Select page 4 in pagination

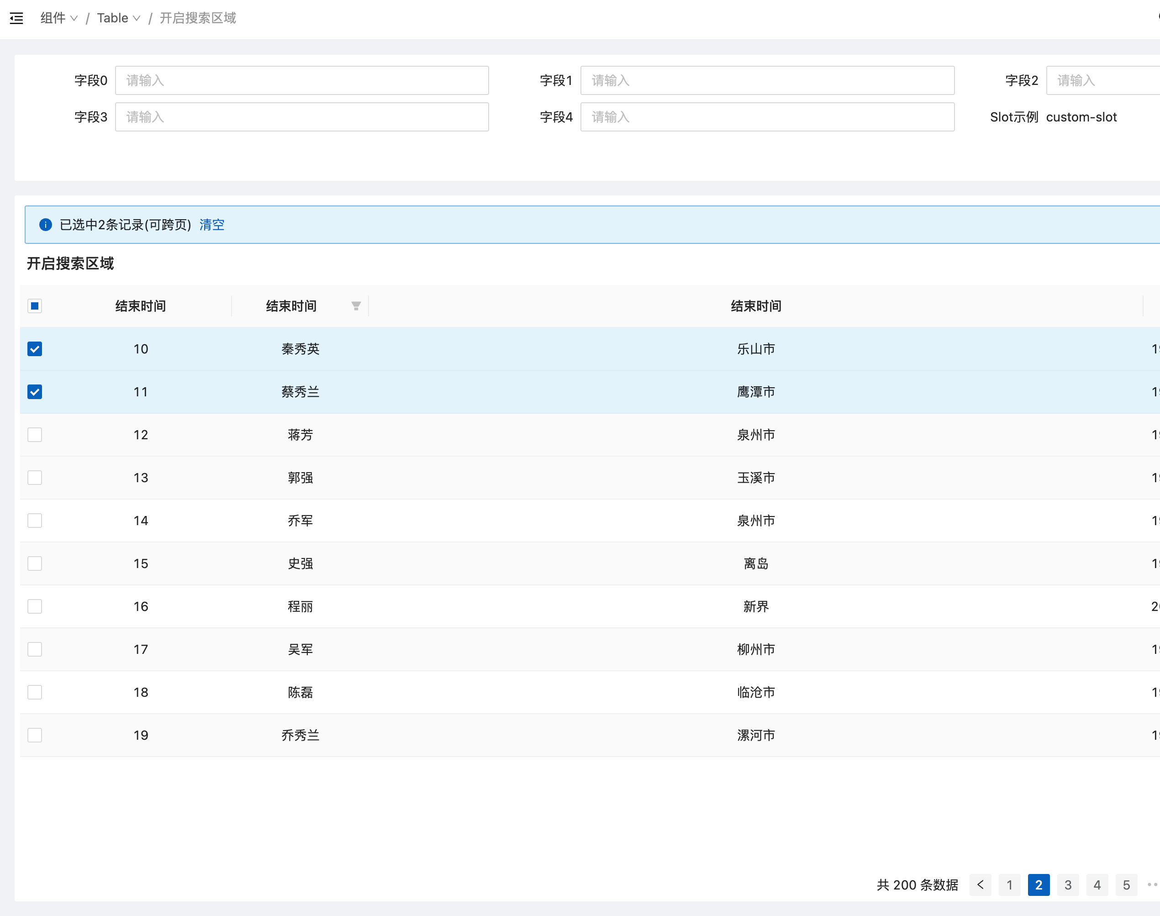pyautogui.click(x=1097, y=885)
